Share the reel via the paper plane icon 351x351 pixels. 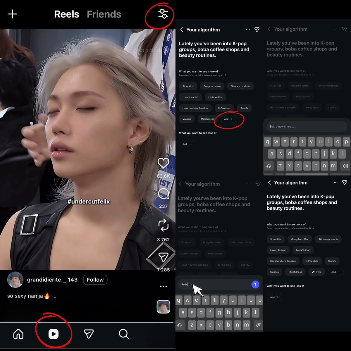(163, 257)
